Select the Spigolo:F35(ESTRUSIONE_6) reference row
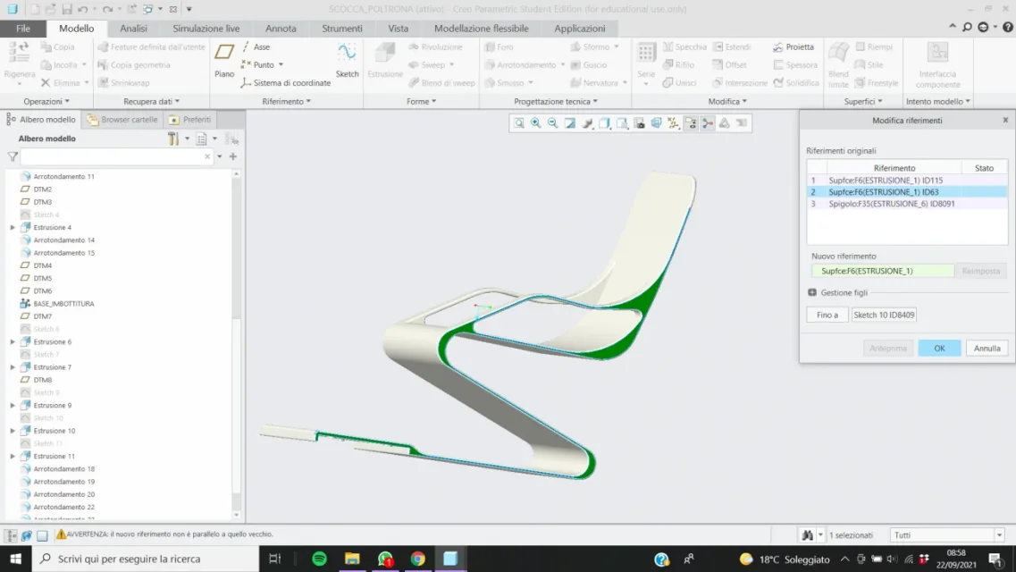This screenshot has width=1016, height=572. 906,204
